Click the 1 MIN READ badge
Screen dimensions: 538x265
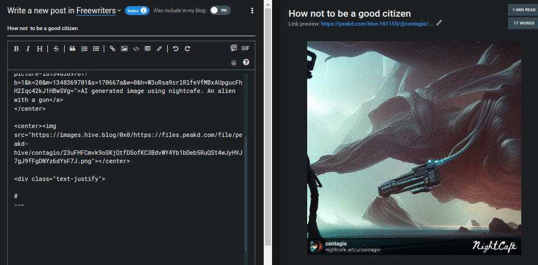[524, 10]
